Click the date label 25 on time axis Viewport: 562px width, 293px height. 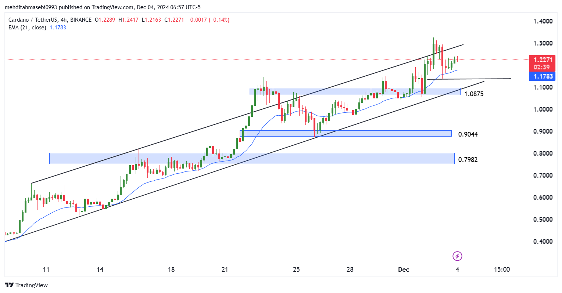click(296, 270)
